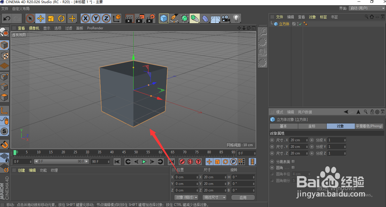386x207 pixels.
Task: Open the 对象 (相对) coordinate dropdown
Action: coord(187,198)
